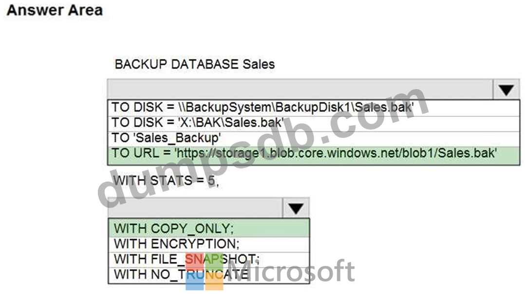Pick the TO 'Sales_Backup' option
525x294 pixels.
click(166, 138)
